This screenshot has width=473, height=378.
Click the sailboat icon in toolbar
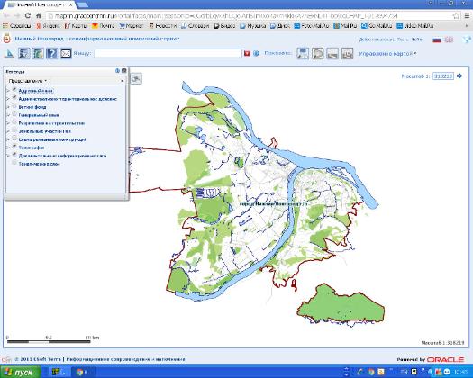(10, 54)
